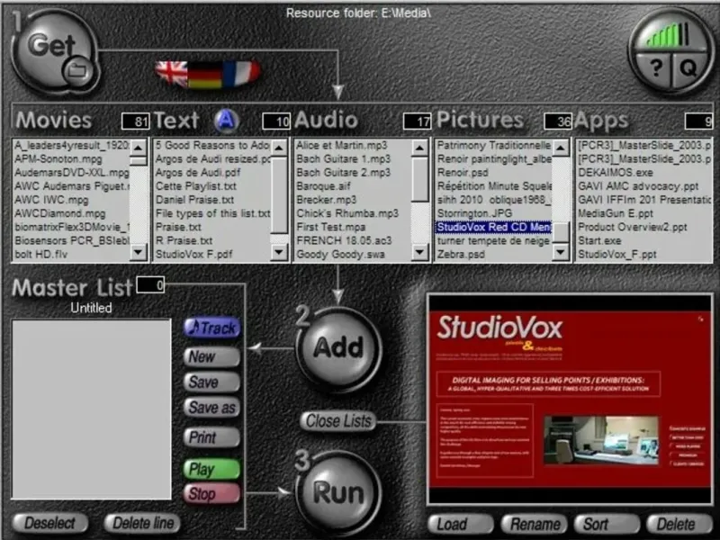This screenshot has width=720, height=540.
Task: Select Alice et Martin.mp3 in Audio
Action: (x=342, y=146)
